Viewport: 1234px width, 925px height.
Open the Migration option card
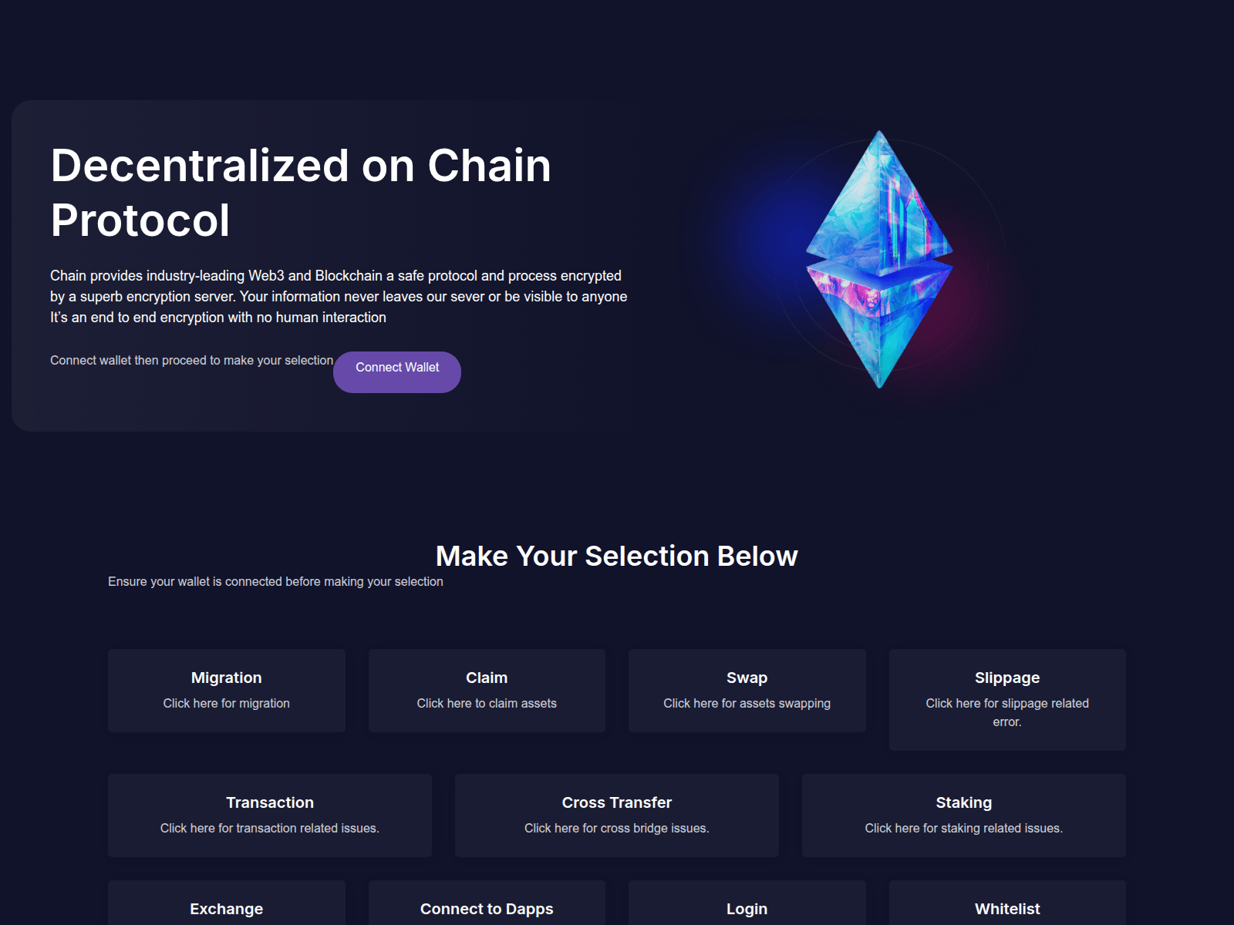pyautogui.click(x=226, y=690)
